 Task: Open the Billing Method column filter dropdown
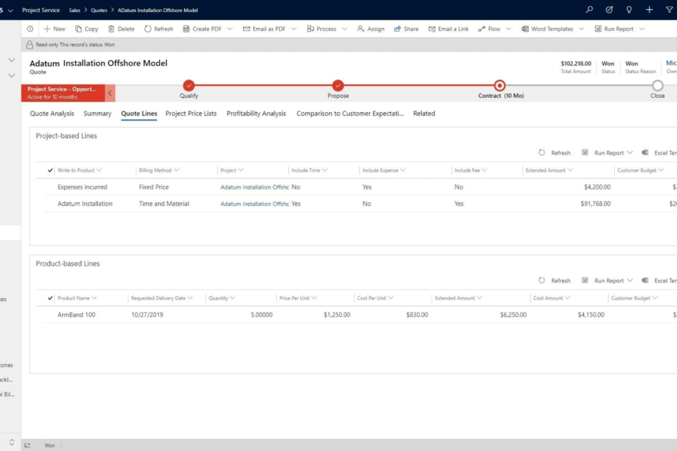[x=176, y=171]
